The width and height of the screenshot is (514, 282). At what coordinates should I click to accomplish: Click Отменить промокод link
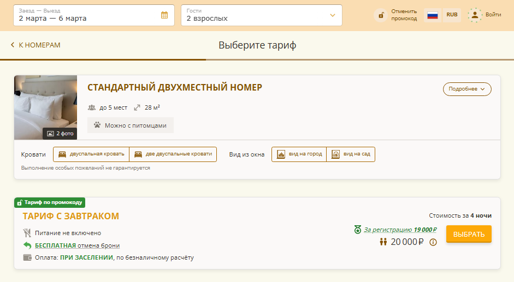tap(404, 15)
